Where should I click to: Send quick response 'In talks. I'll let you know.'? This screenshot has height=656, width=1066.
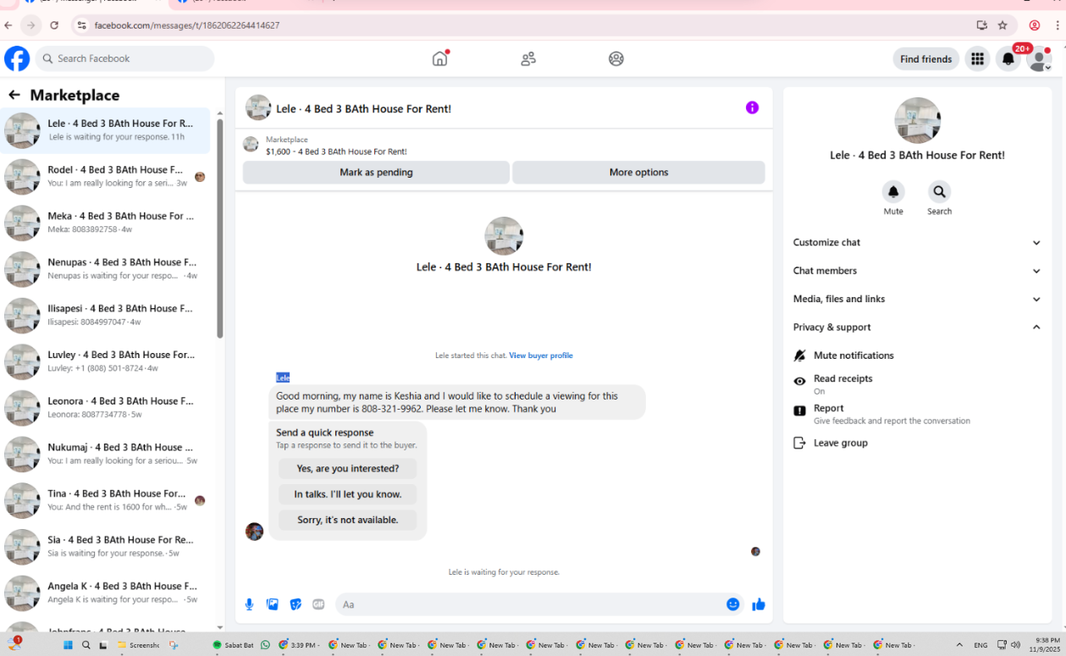point(347,494)
